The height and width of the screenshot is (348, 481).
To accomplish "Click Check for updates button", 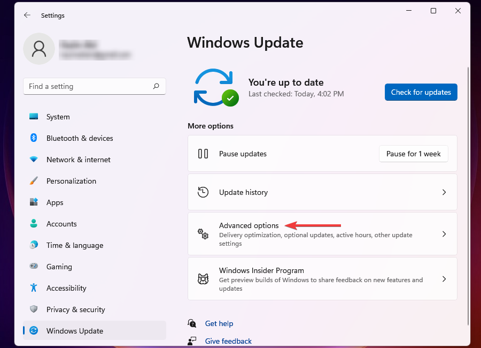I will click(421, 92).
